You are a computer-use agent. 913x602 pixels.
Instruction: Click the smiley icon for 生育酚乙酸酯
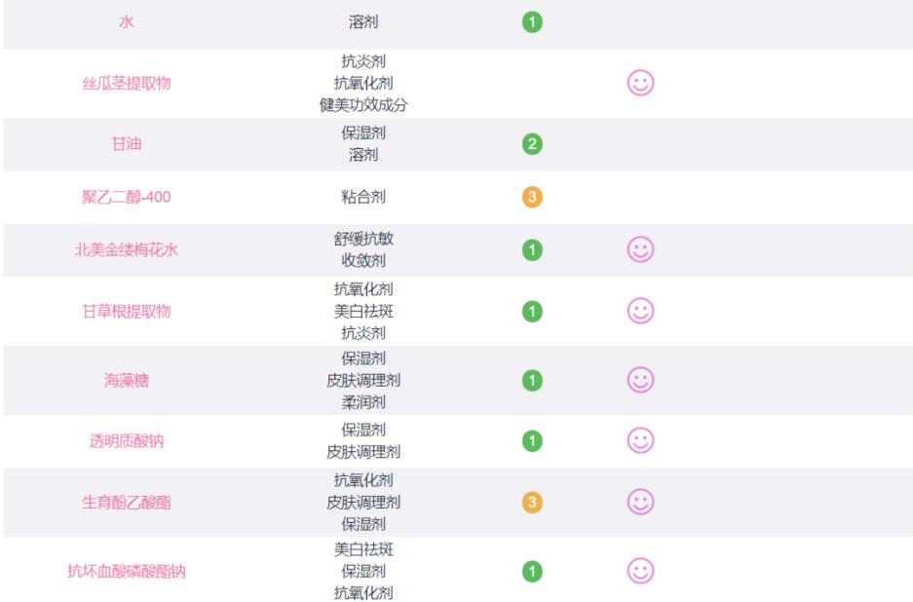639,502
